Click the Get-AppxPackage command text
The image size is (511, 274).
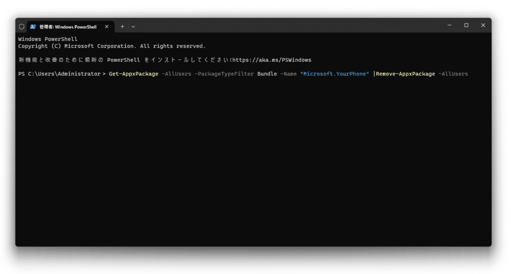point(133,74)
